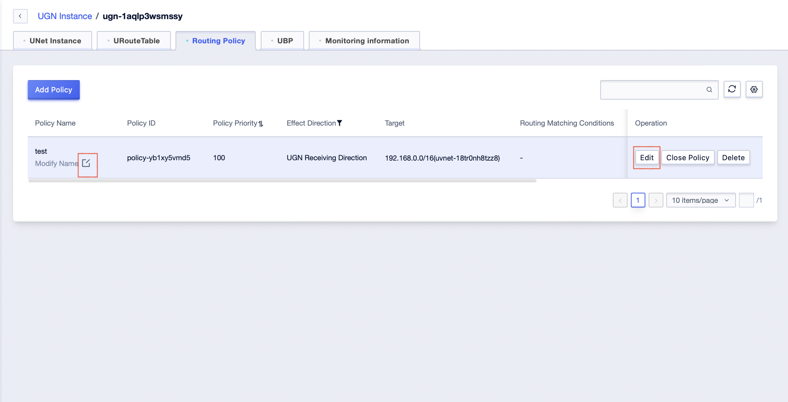Click the Policy Name column header
This screenshot has width=788, height=402.
[55, 123]
